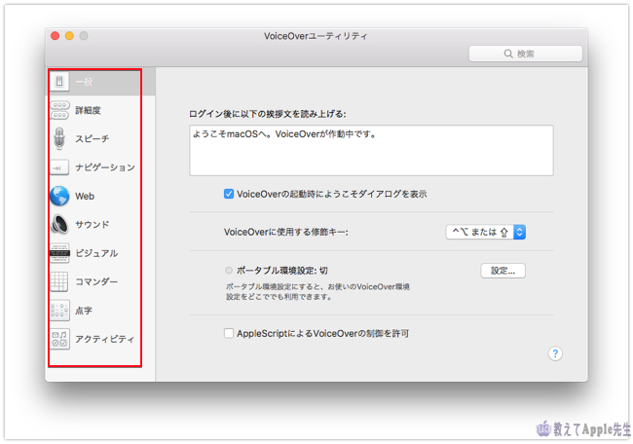Select ビジュアル category label
Image resolution: width=633 pixels, height=444 pixels.
(96, 253)
